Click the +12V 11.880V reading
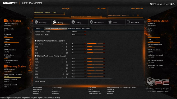 tap(150, 41)
